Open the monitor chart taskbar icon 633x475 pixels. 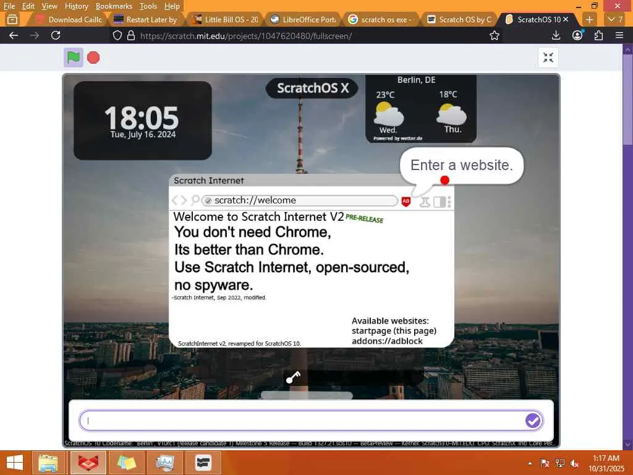(x=165, y=463)
